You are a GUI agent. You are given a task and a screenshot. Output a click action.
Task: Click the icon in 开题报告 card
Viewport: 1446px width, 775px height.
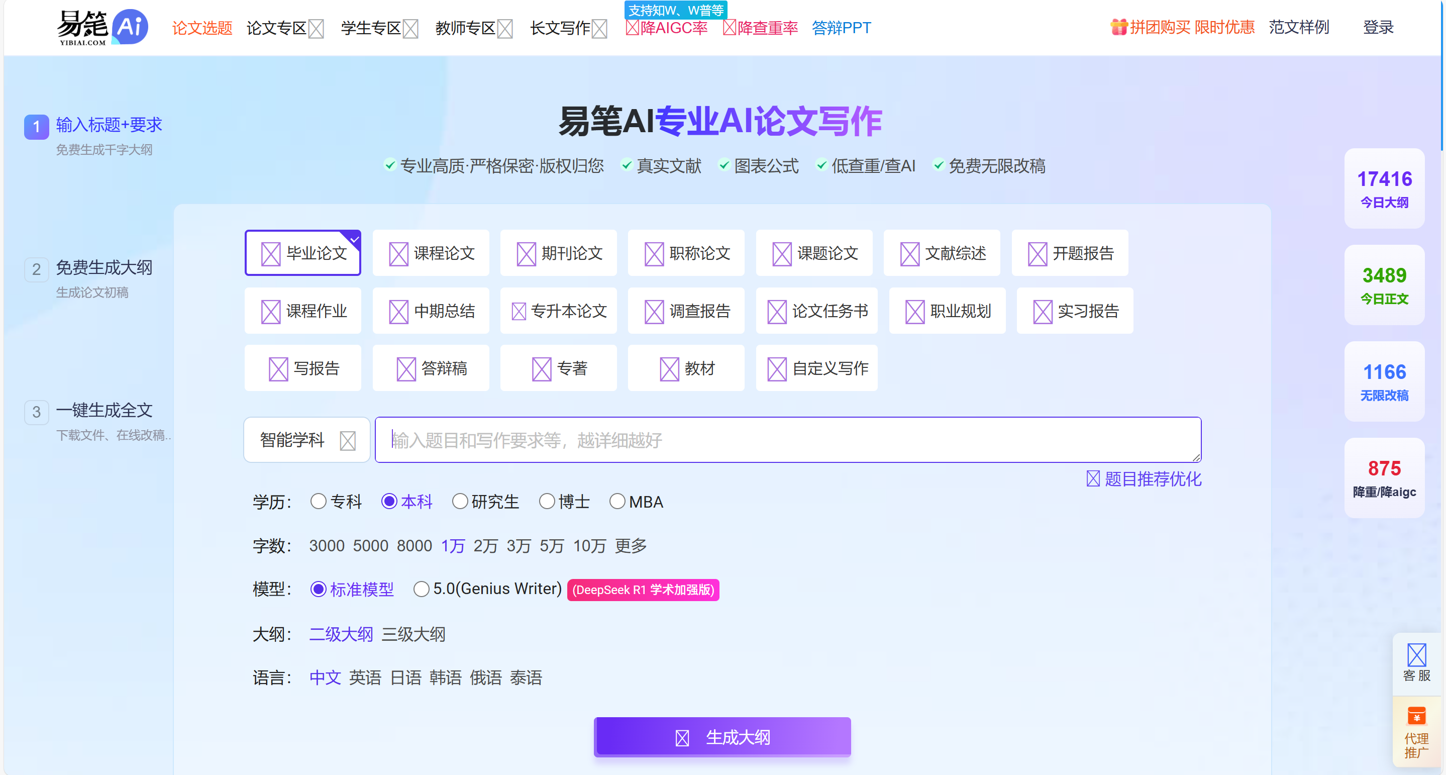click(1038, 254)
